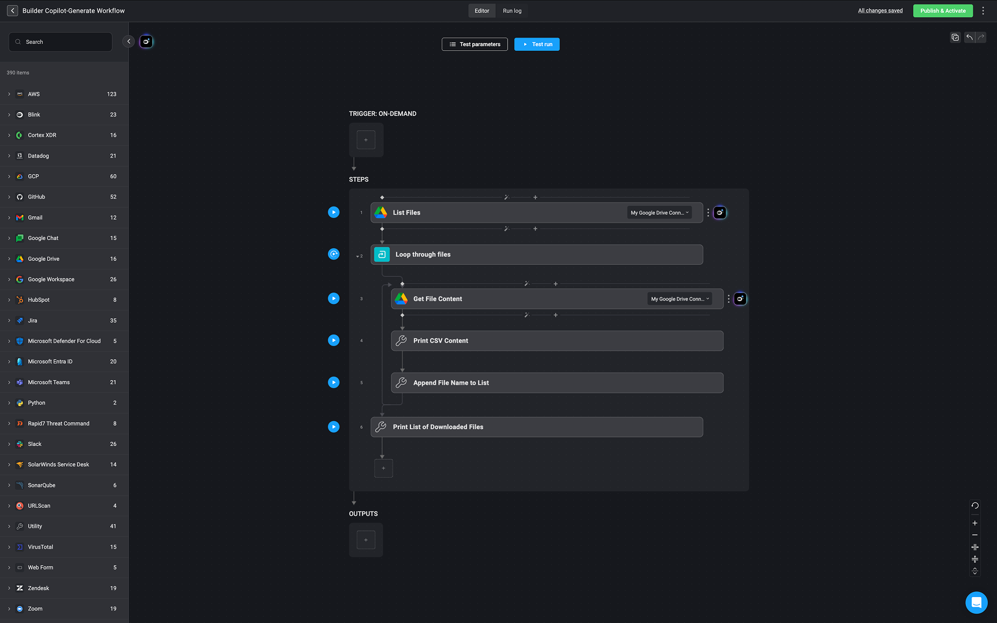This screenshot has width=997, height=623.
Task: Collapse loop step 2 with the caret
Action: [x=357, y=256]
